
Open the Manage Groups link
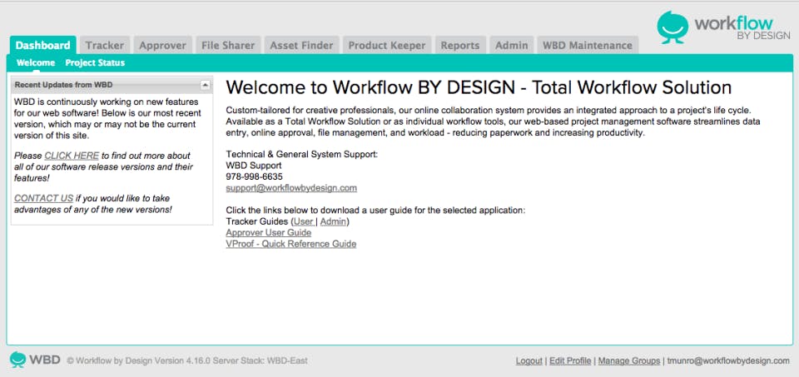[x=629, y=360]
